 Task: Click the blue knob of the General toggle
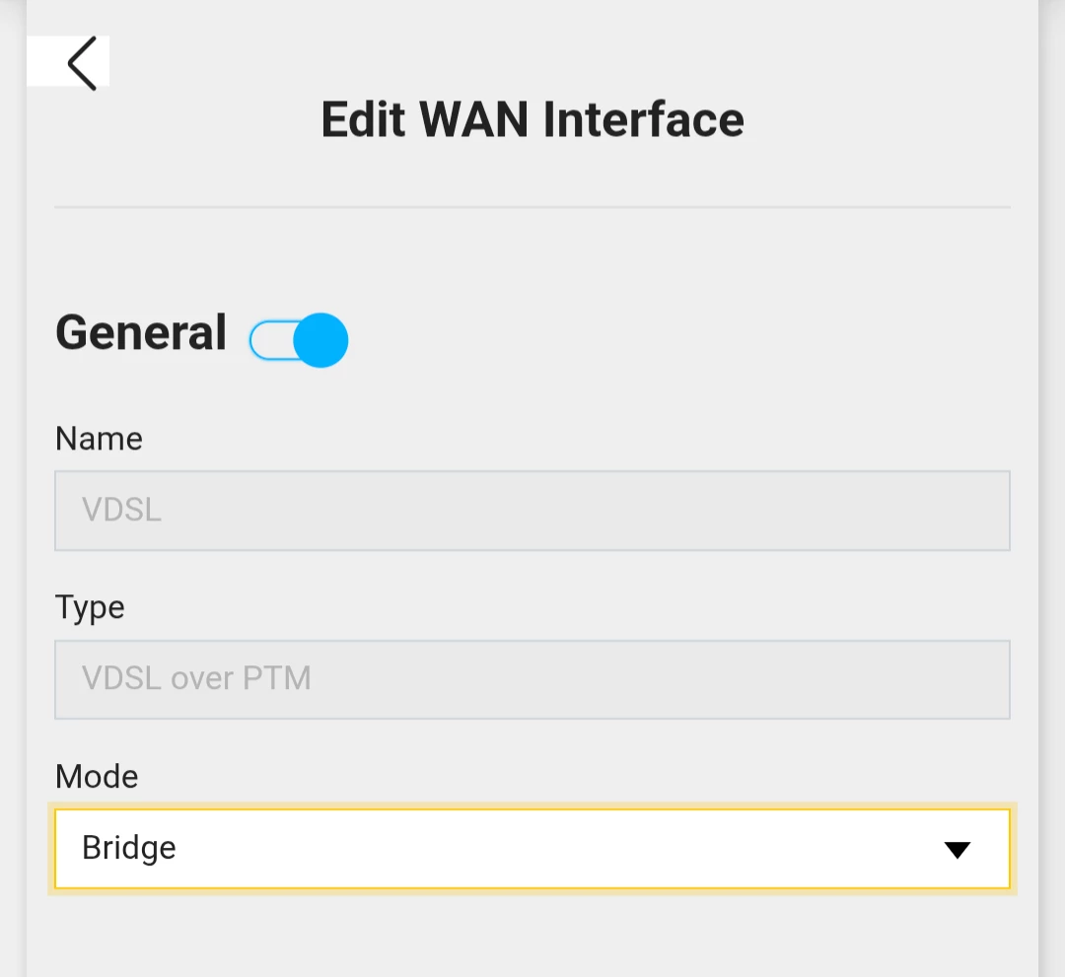[x=321, y=341]
